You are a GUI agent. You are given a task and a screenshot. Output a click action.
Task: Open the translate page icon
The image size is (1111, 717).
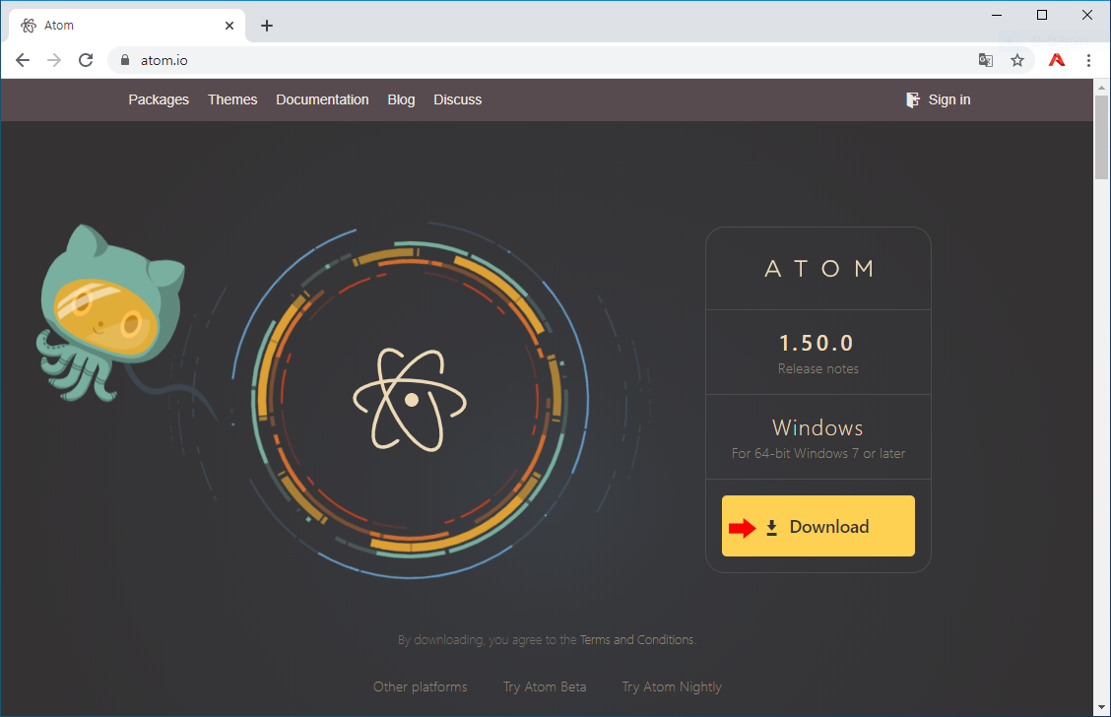pos(986,60)
